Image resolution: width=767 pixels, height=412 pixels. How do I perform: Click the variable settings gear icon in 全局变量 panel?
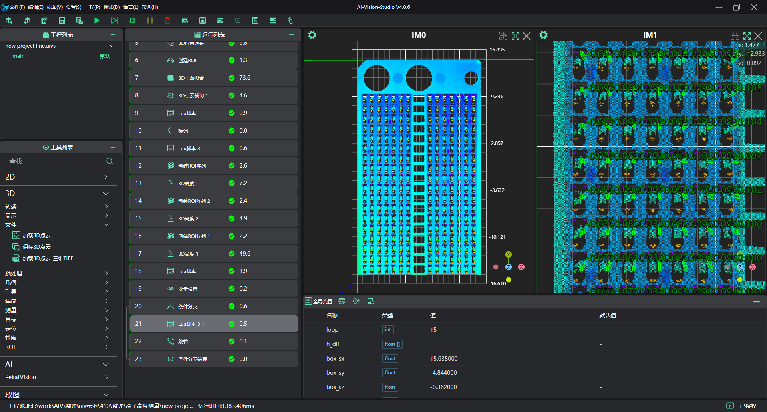pyautogui.click(x=356, y=301)
